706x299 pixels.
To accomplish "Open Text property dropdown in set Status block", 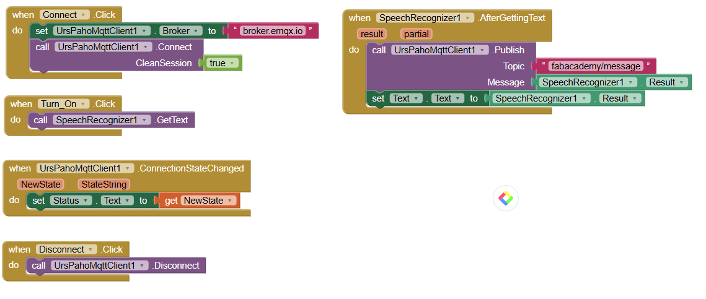I will (117, 201).
